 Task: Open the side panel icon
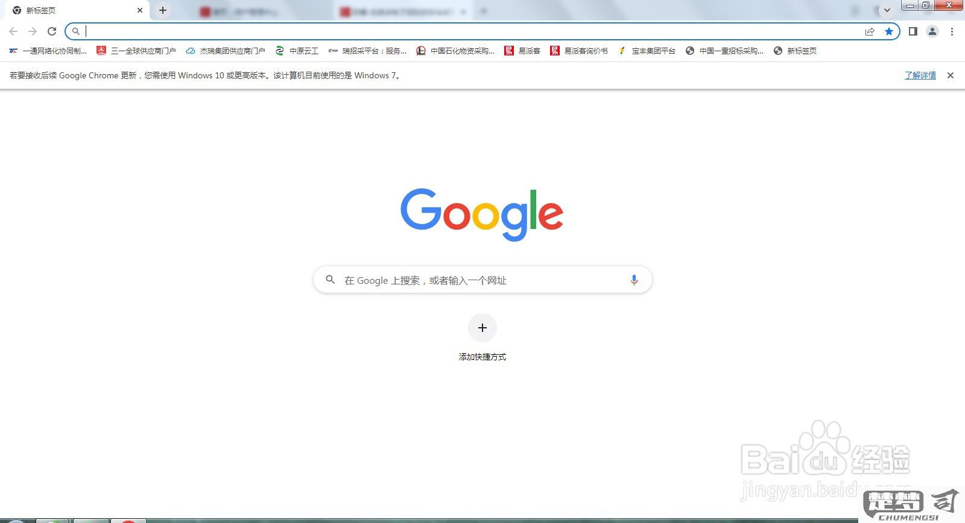coord(913,31)
